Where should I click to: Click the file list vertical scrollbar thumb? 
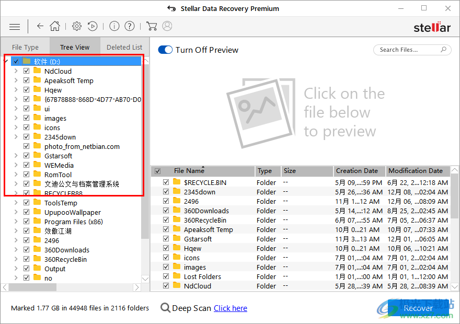tap(454, 196)
